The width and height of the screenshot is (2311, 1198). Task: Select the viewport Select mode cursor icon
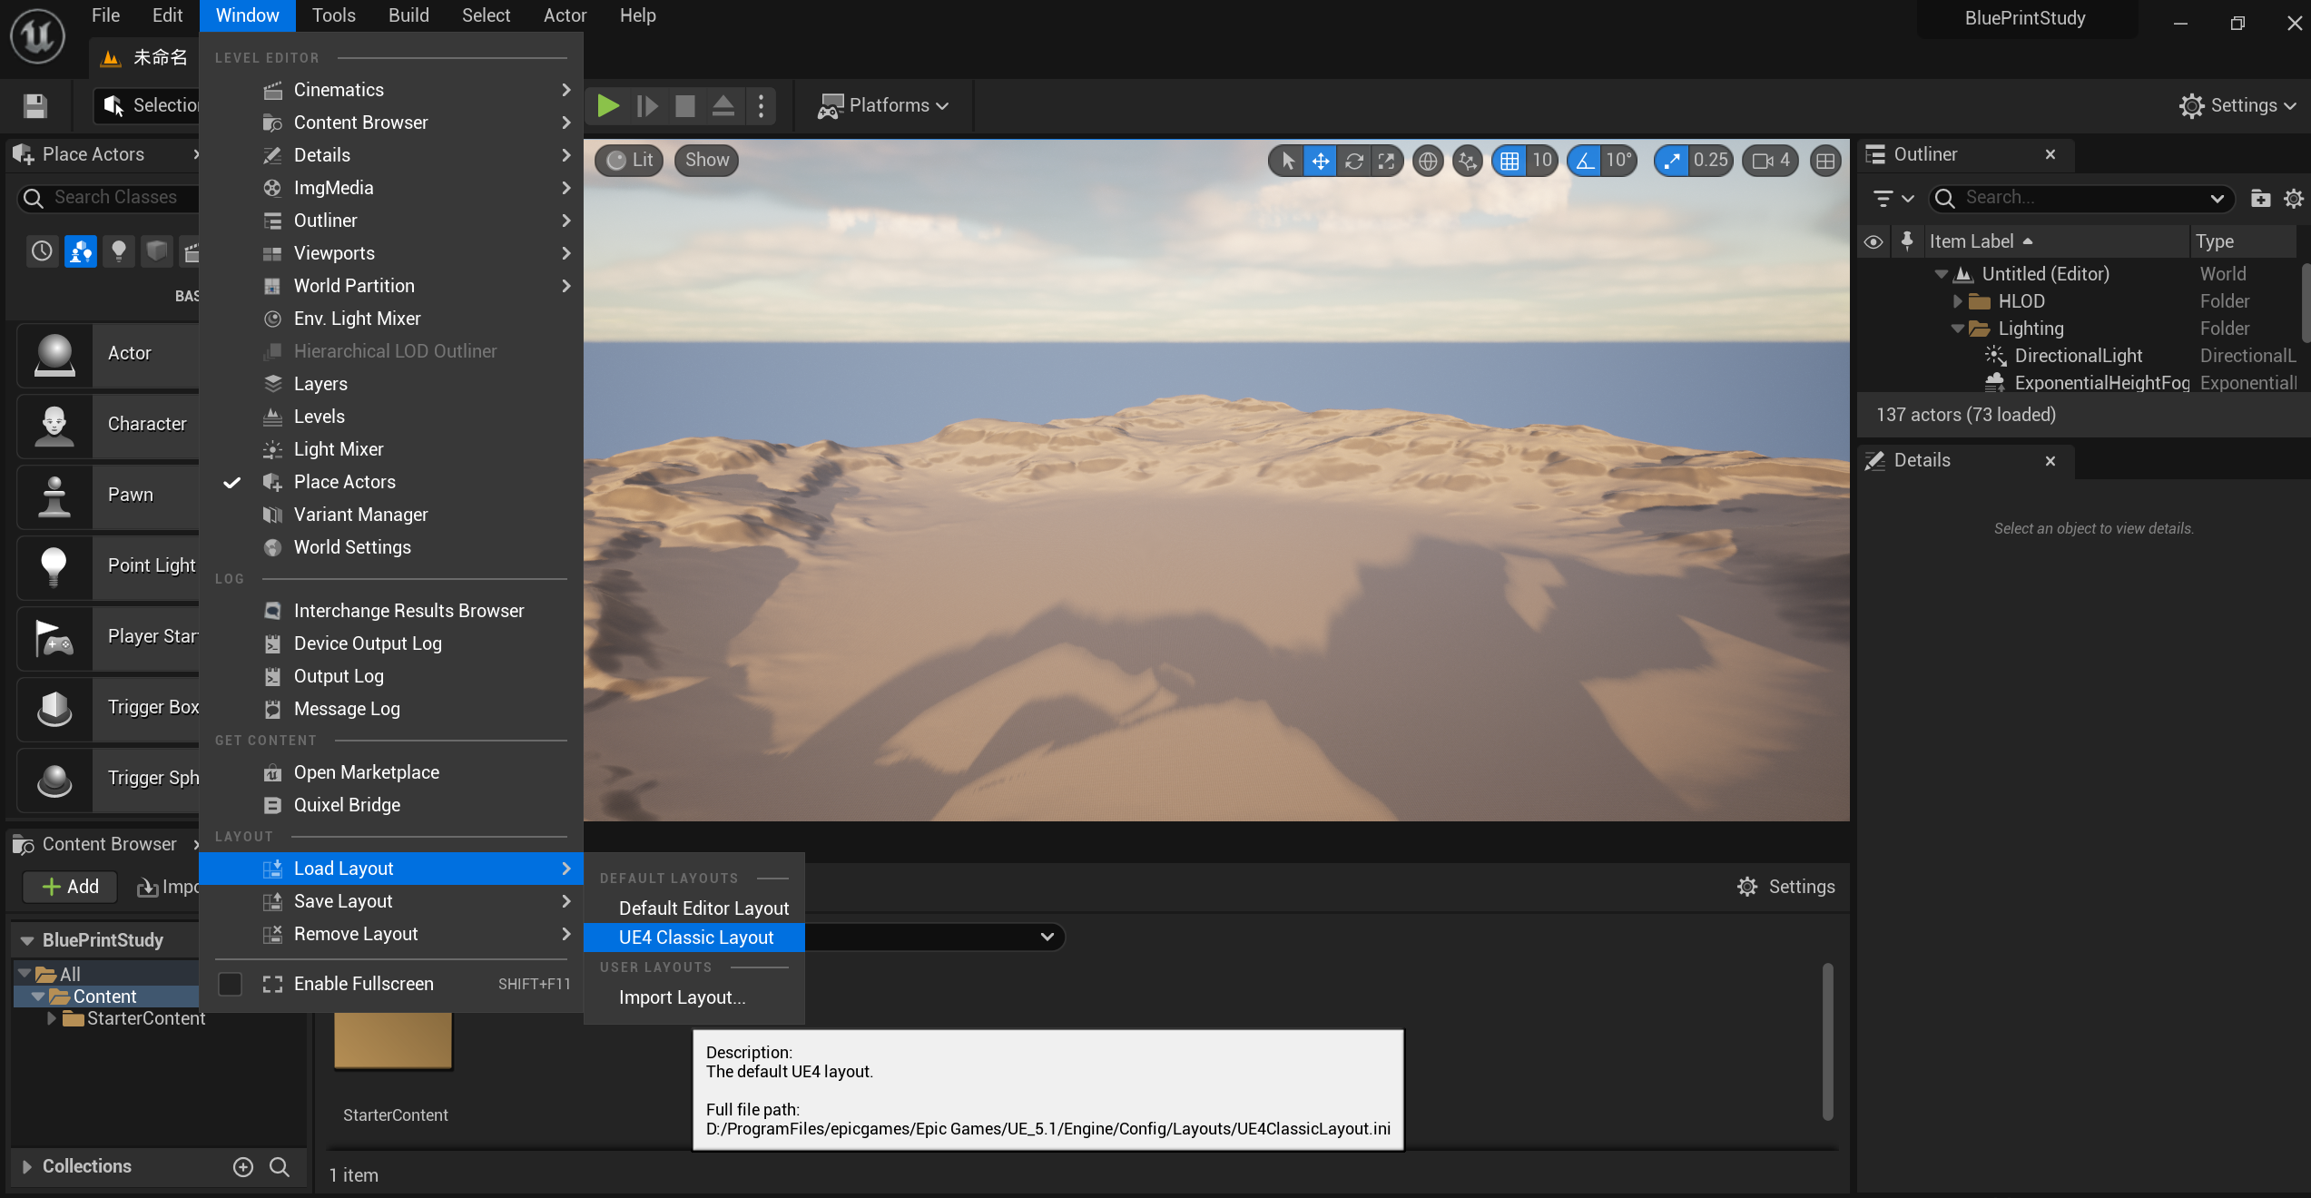click(1287, 161)
